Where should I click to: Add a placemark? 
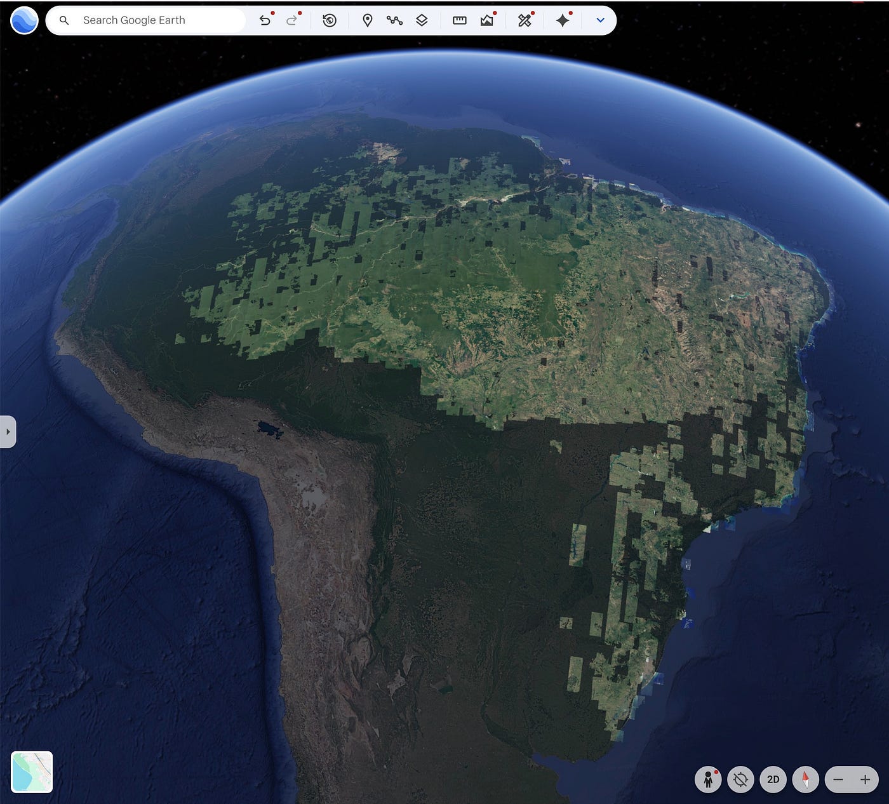tap(367, 20)
